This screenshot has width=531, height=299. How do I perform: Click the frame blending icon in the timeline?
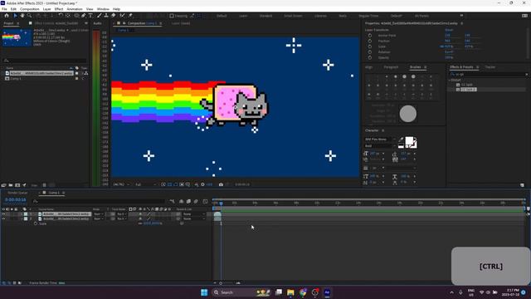188,201
